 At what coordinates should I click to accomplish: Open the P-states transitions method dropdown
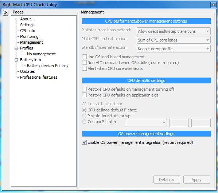[x=174, y=31]
